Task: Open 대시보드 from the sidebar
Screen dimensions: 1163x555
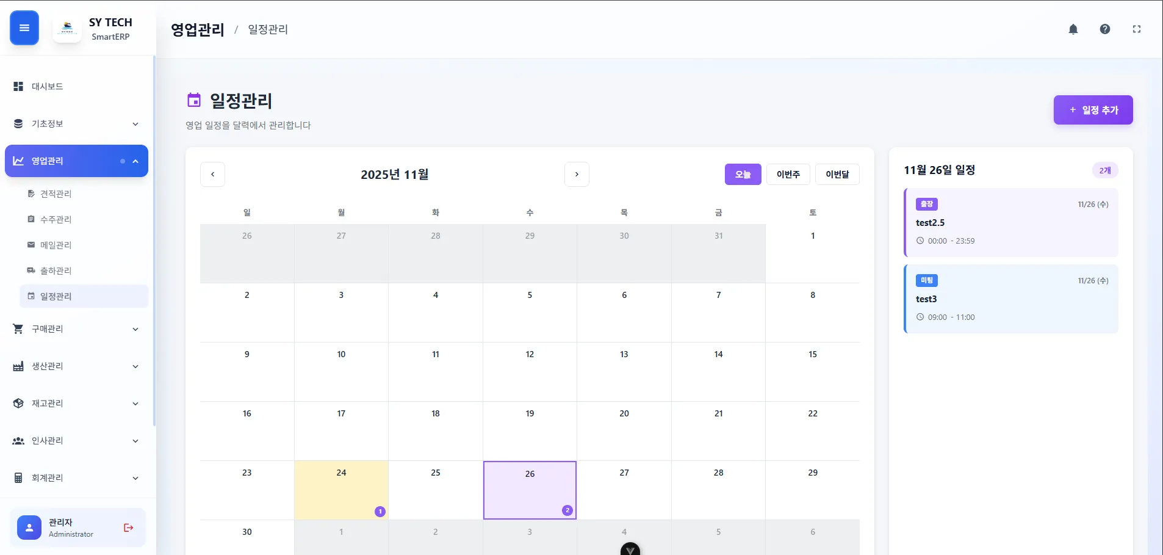Action: pyautogui.click(x=76, y=87)
